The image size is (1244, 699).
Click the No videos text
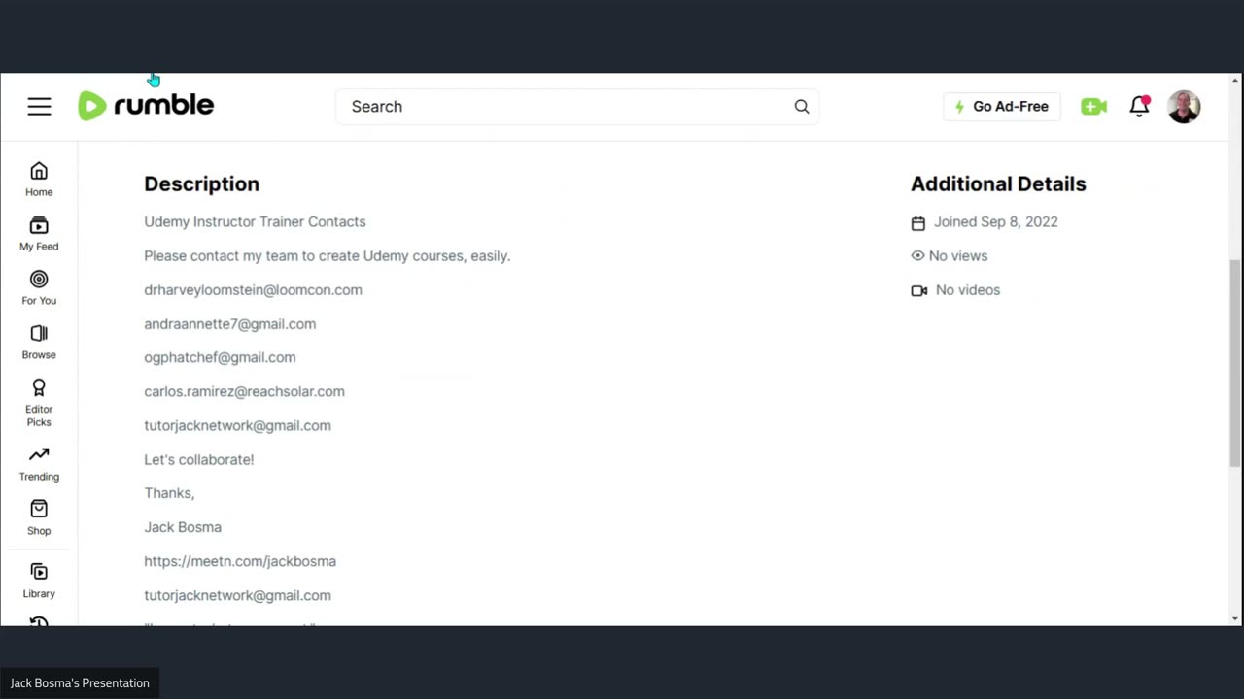[x=967, y=290]
